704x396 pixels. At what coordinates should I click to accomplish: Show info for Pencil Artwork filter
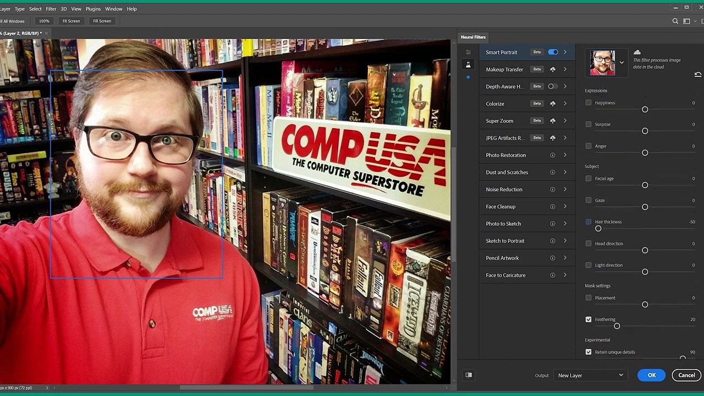coord(553,258)
